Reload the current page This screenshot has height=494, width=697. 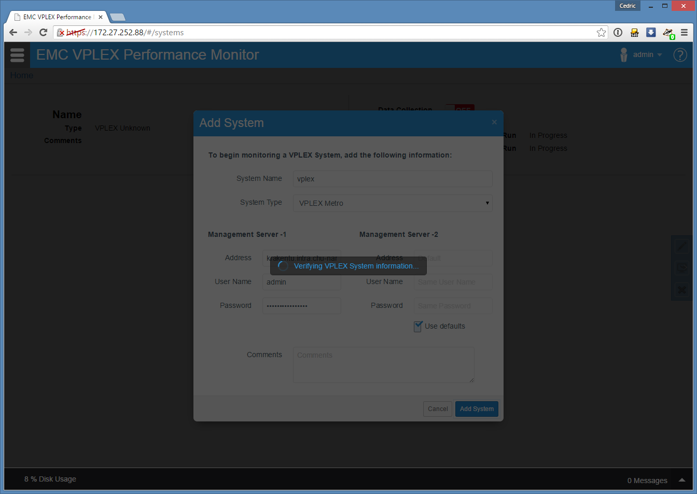44,33
